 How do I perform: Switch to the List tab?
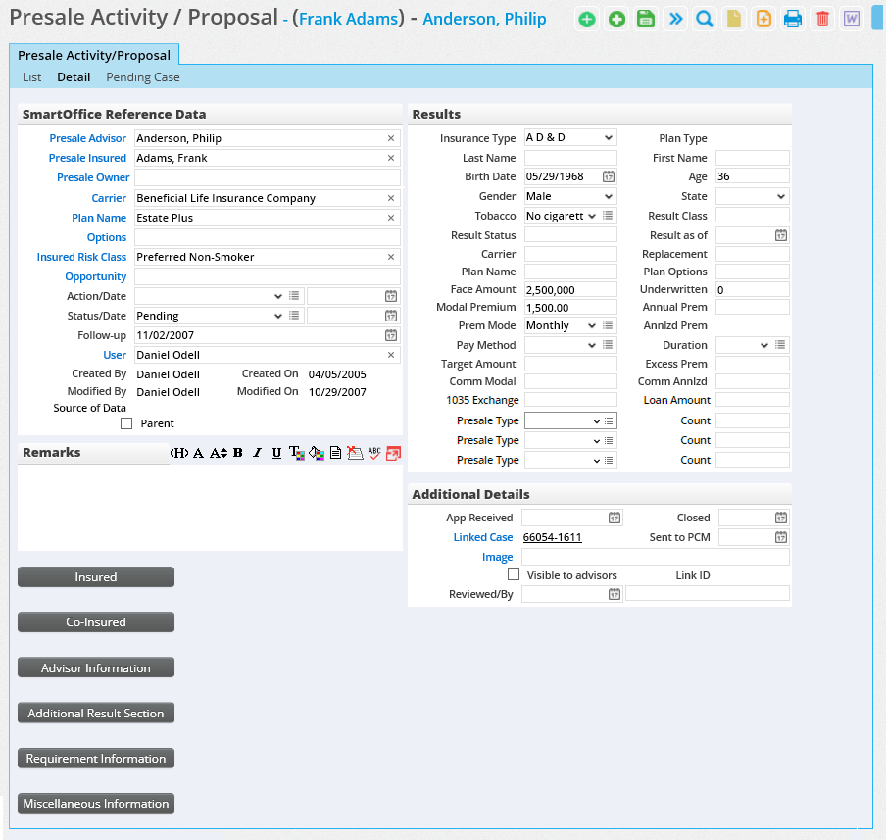tap(31, 76)
